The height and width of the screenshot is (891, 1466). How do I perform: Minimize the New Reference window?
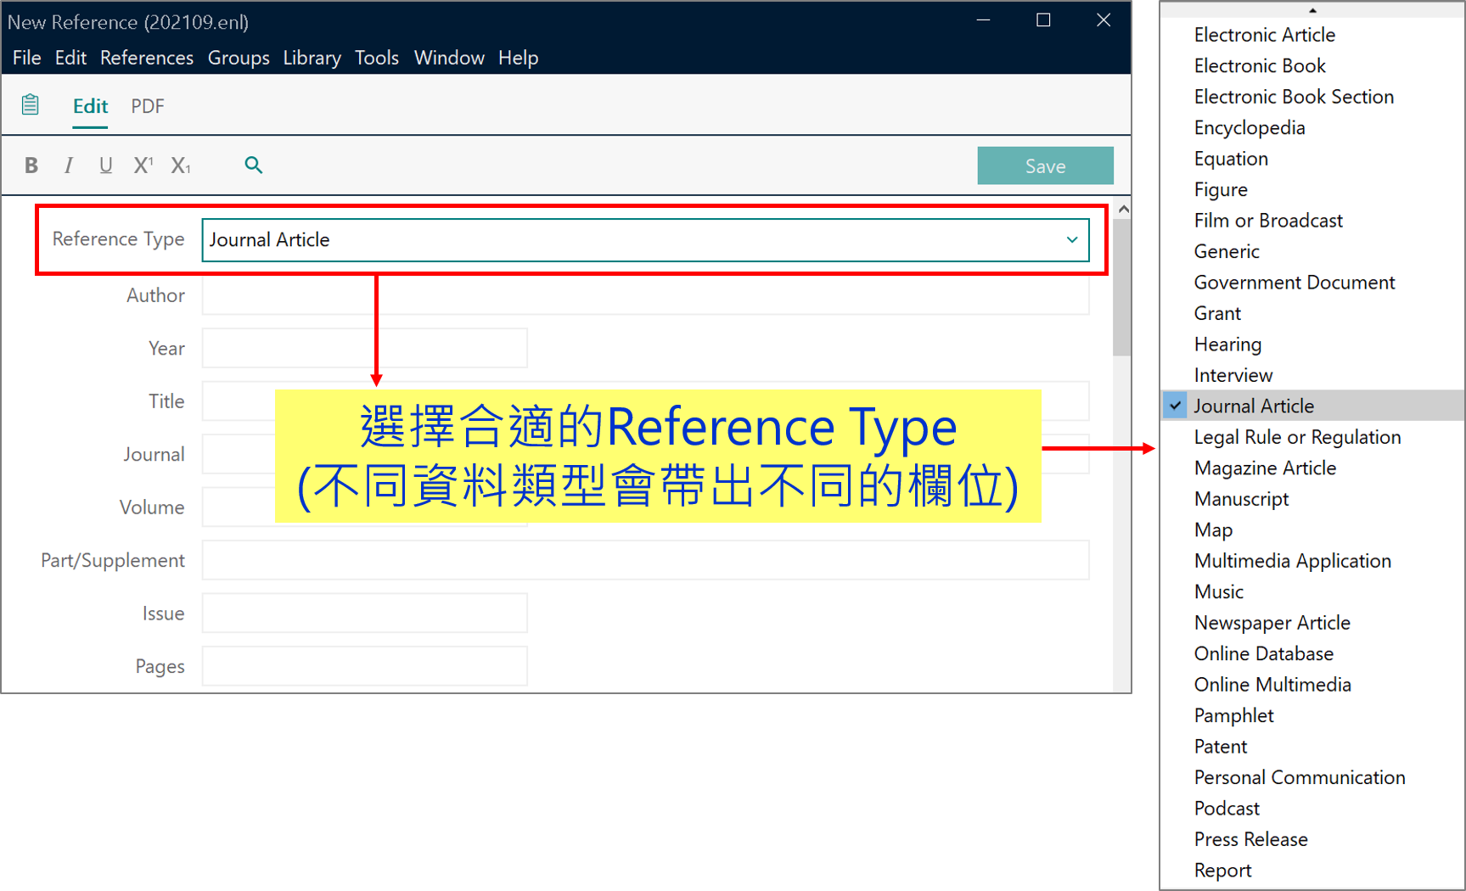[x=983, y=20]
